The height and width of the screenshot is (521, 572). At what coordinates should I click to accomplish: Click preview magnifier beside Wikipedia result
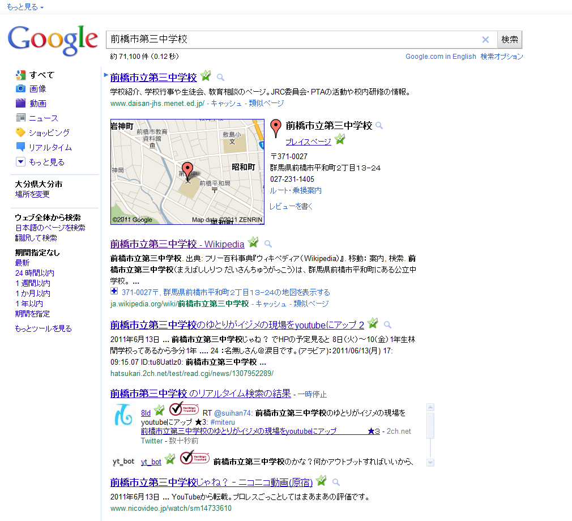(x=268, y=244)
